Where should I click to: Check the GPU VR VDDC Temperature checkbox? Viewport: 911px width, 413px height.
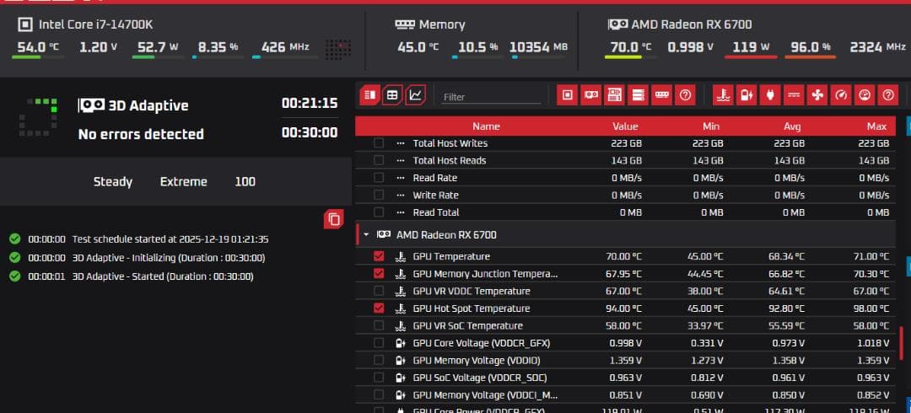(x=379, y=291)
